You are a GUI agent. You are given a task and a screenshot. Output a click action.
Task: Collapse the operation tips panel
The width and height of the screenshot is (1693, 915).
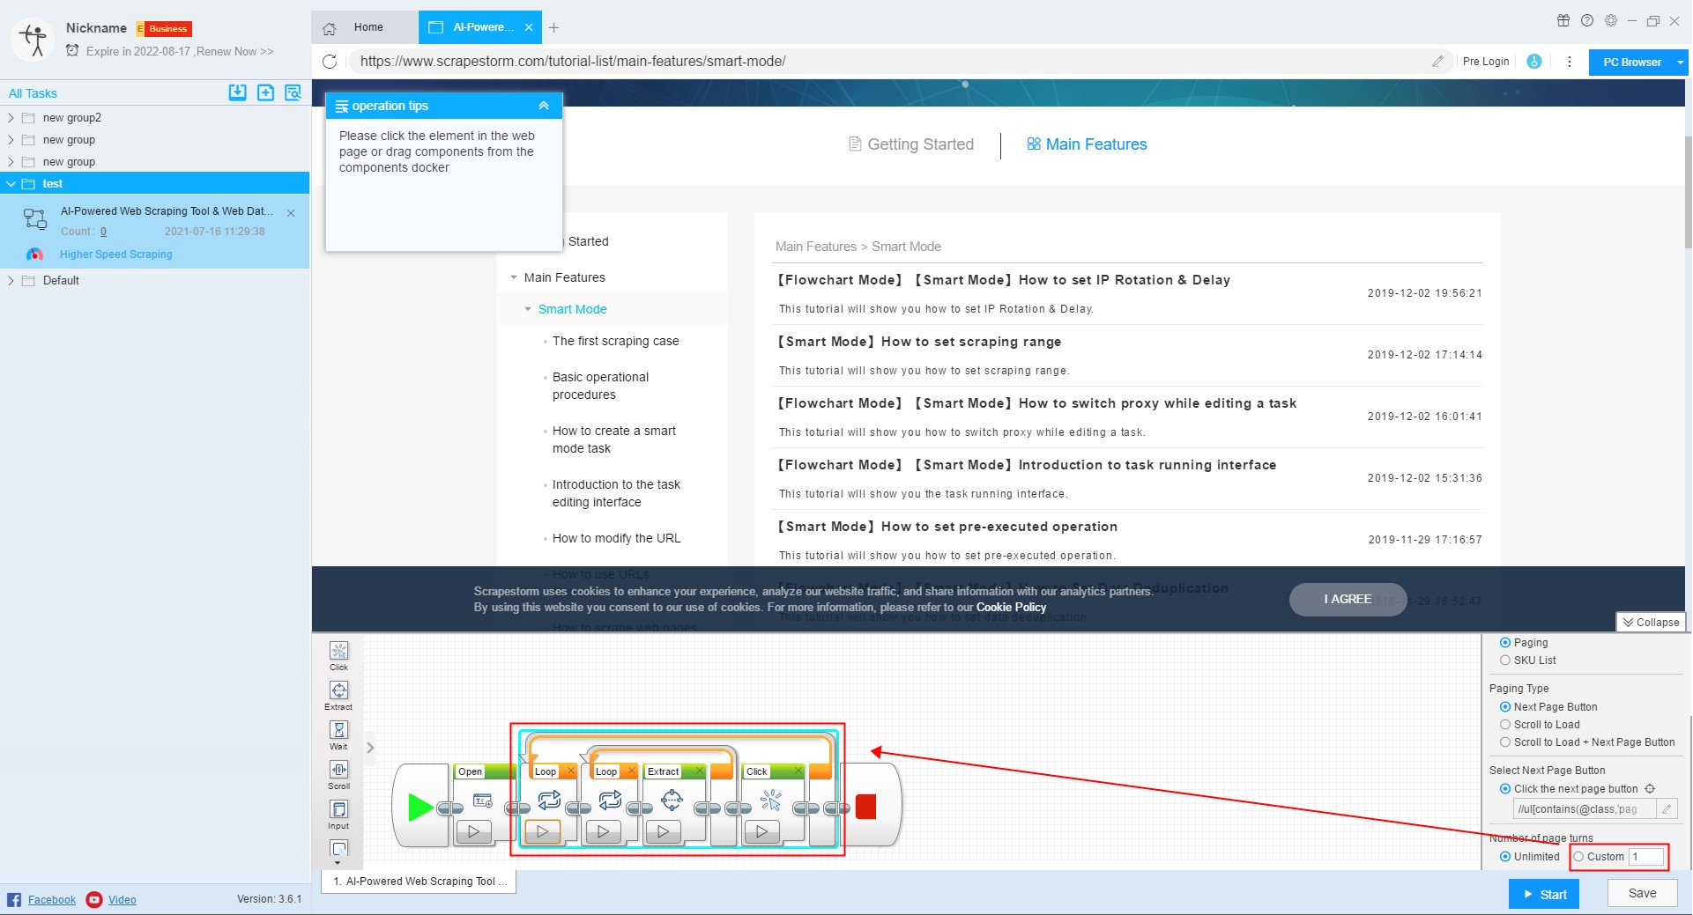[544, 106]
